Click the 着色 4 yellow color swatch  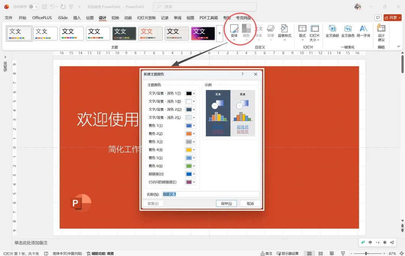pos(189,150)
